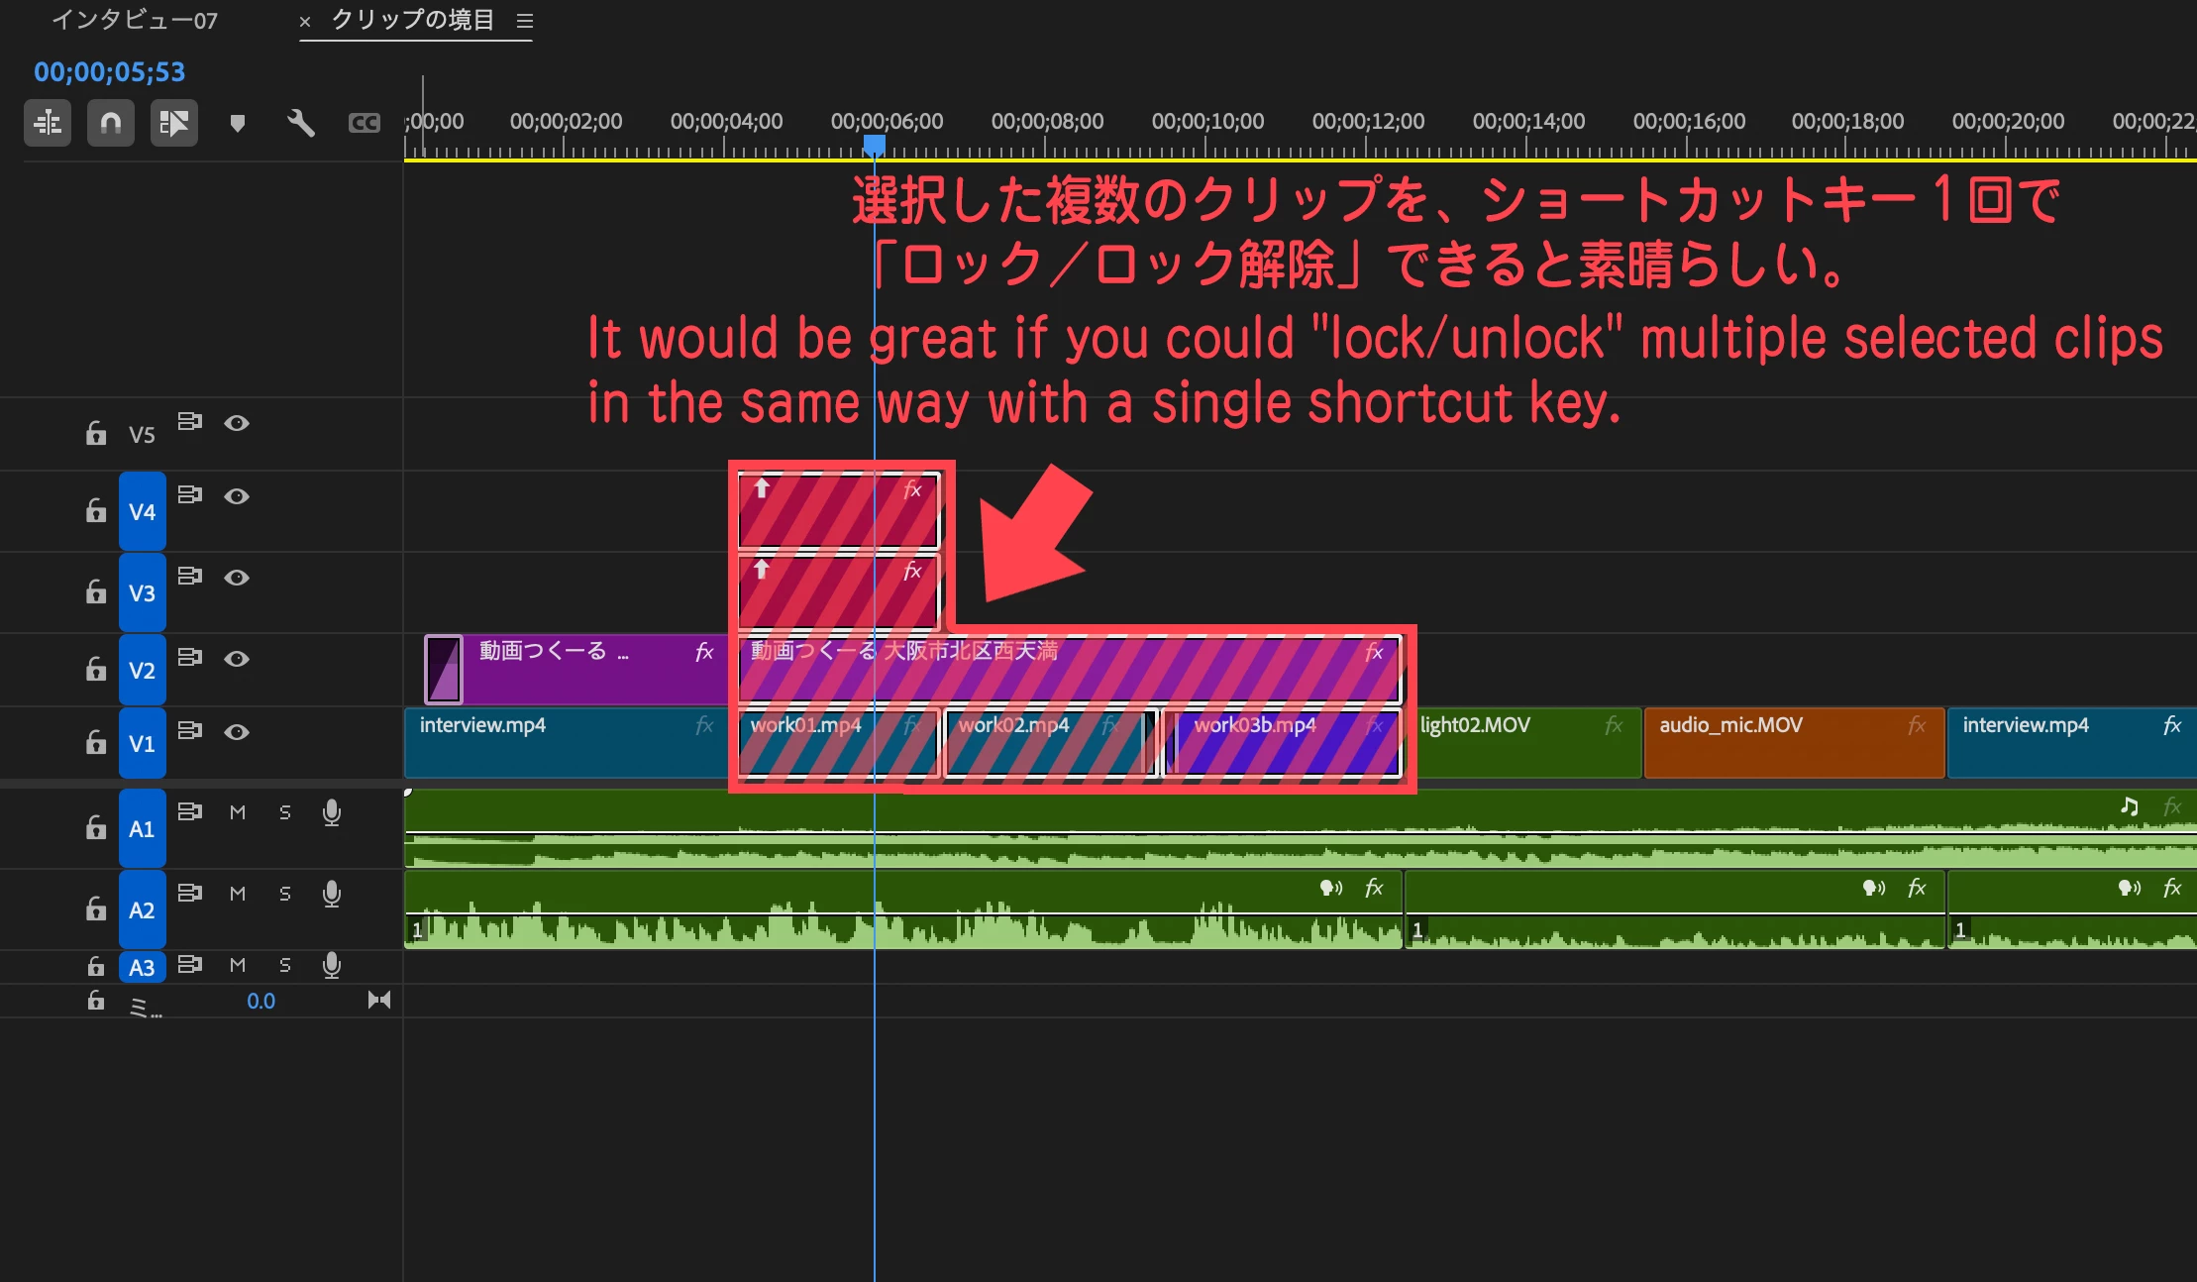Viewport: 2197px width, 1282px height.
Task: Toggle sync lock on the V3 track
Action: coord(189,576)
